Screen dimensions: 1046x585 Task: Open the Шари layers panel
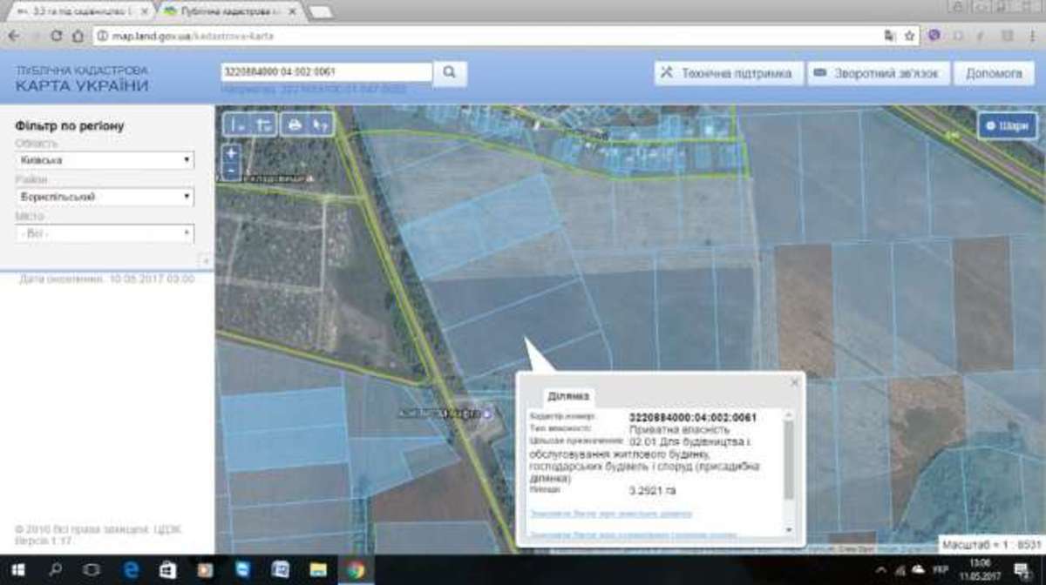1007,125
